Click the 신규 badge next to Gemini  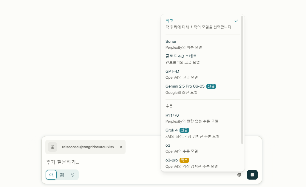pos(211,86)
